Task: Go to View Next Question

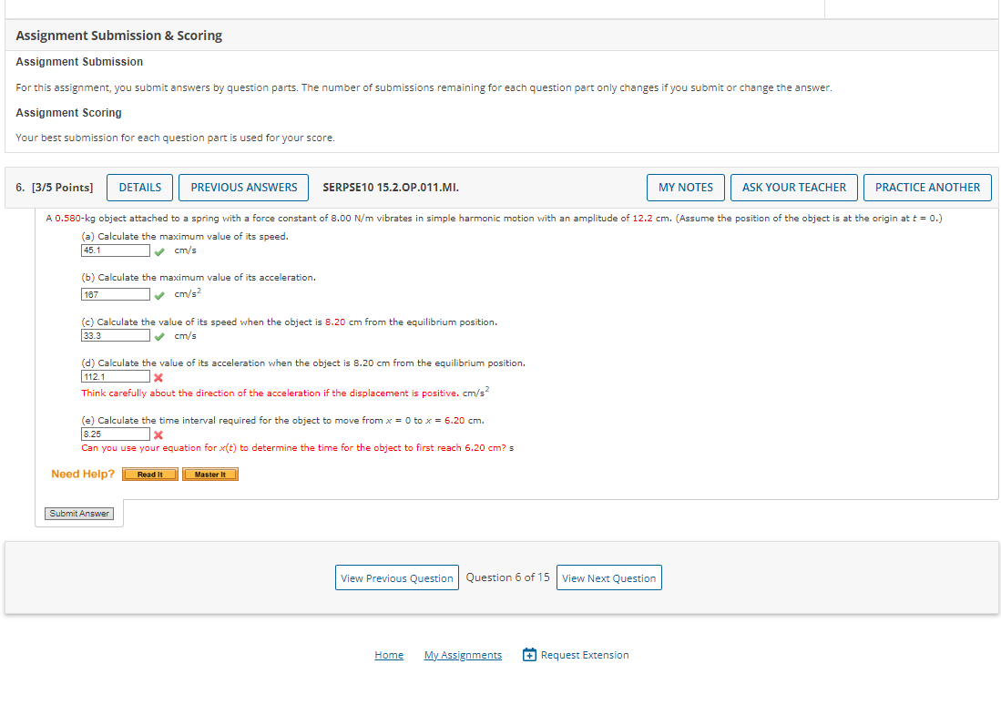Action: 608,577
